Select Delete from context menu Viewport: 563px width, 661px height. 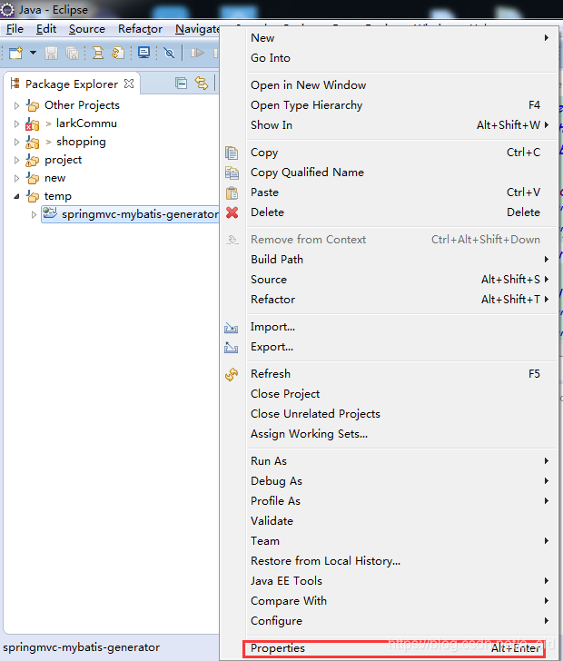(x=401, y=212)
